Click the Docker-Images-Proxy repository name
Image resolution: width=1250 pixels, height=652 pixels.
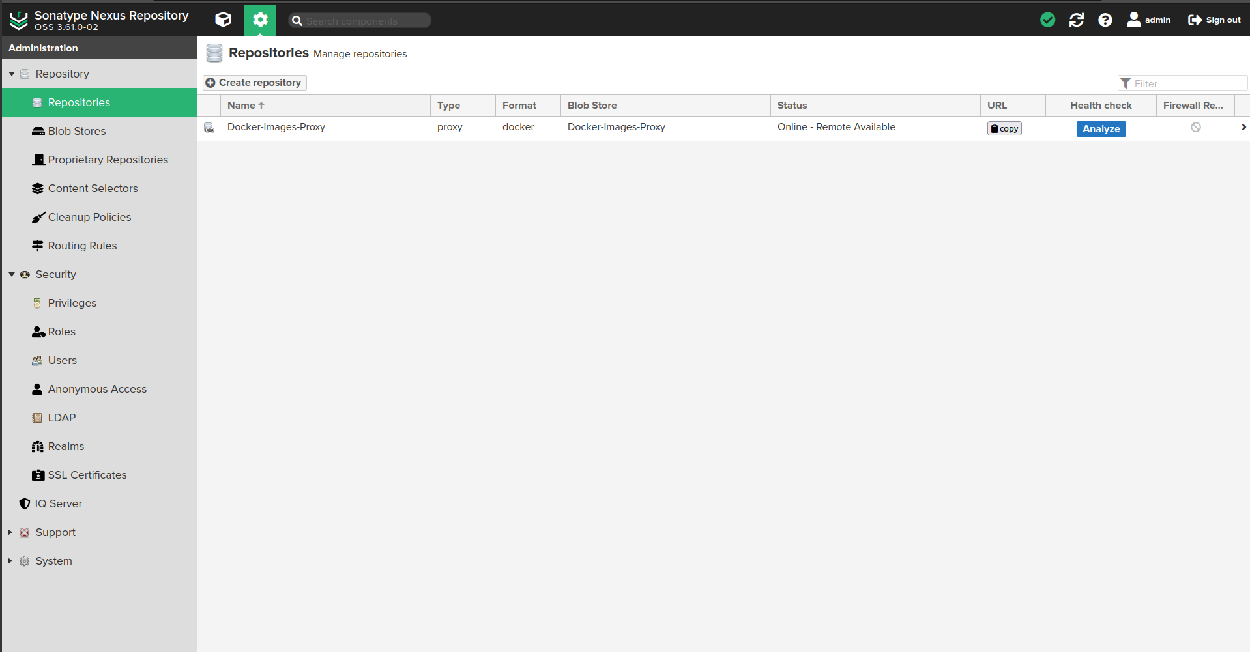(276, 127)
